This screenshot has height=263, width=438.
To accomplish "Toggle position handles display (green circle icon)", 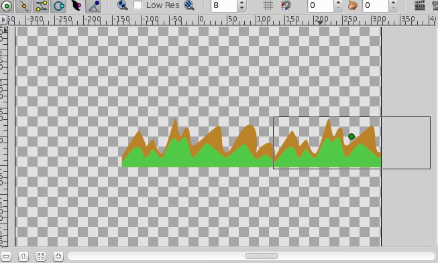I will pyautogui.click(x=7, y=6).
